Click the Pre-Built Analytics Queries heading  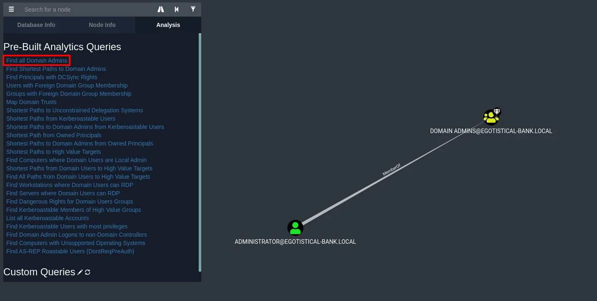pyautogui.click(x=62, y=47)
